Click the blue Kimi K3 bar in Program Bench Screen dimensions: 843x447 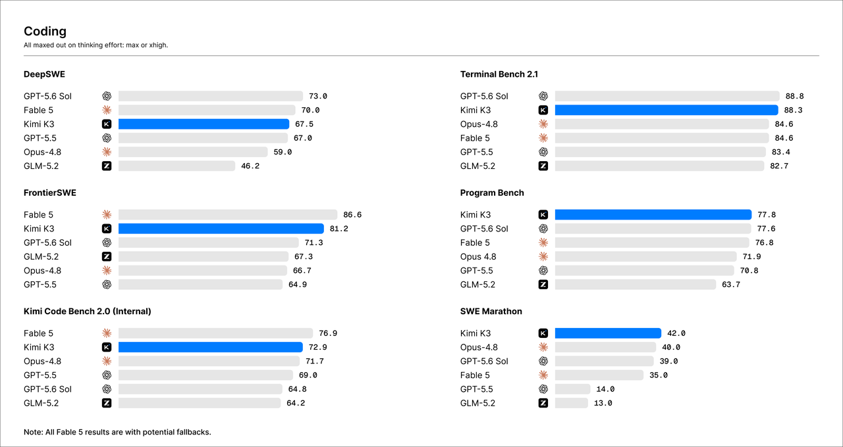click(x=653, y=215)
